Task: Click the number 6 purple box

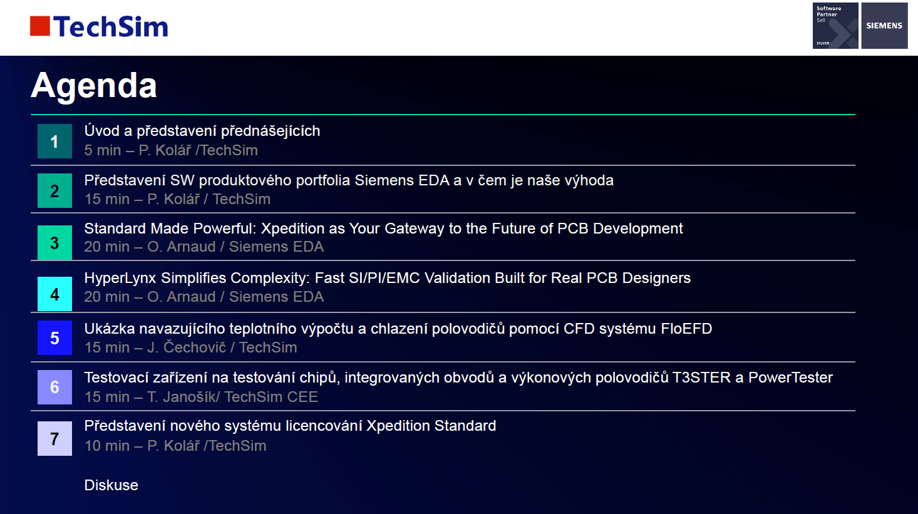Action: [x=54, y=387]
